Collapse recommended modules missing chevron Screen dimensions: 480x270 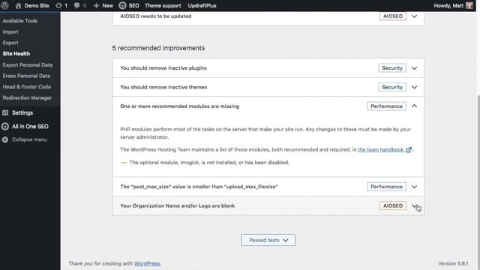point(414,106)
